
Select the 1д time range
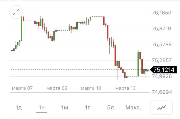pyautogui.click(x=19, y=107)
